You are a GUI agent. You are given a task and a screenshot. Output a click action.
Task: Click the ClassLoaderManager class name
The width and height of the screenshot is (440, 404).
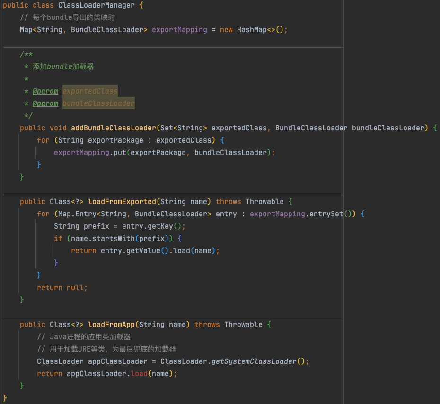point(96,5)
